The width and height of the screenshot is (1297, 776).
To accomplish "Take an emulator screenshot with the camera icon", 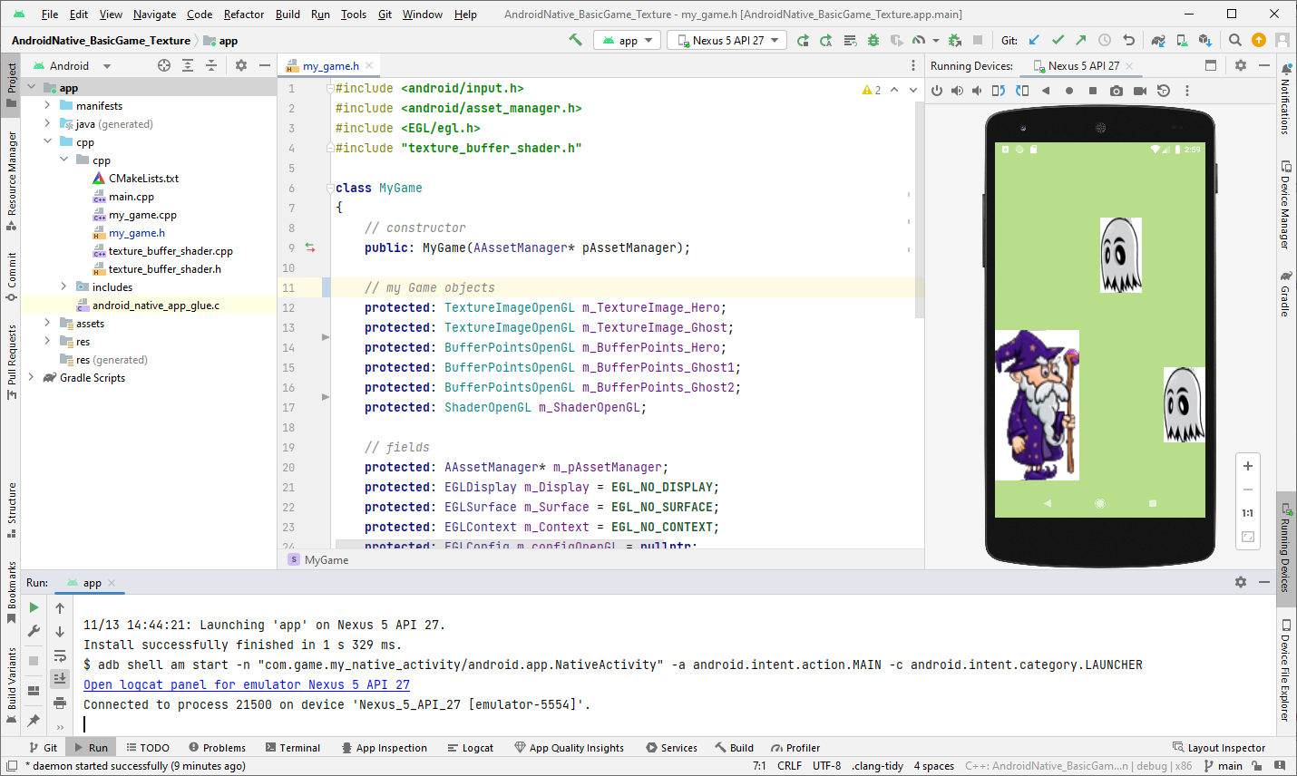I will point(1117,91).
